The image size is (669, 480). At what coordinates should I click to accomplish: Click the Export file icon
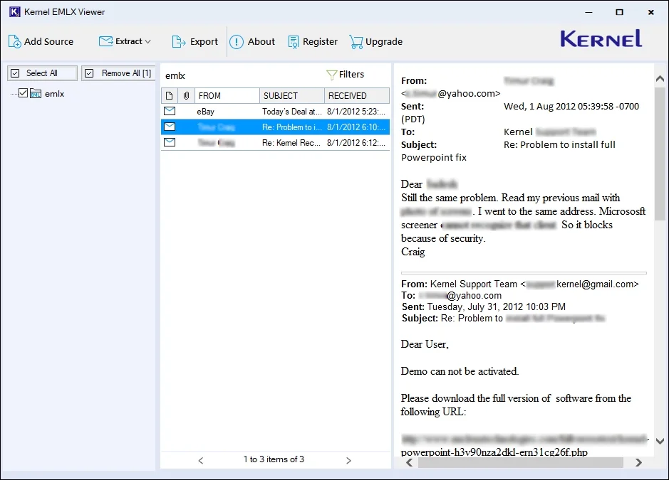[179, 42]
